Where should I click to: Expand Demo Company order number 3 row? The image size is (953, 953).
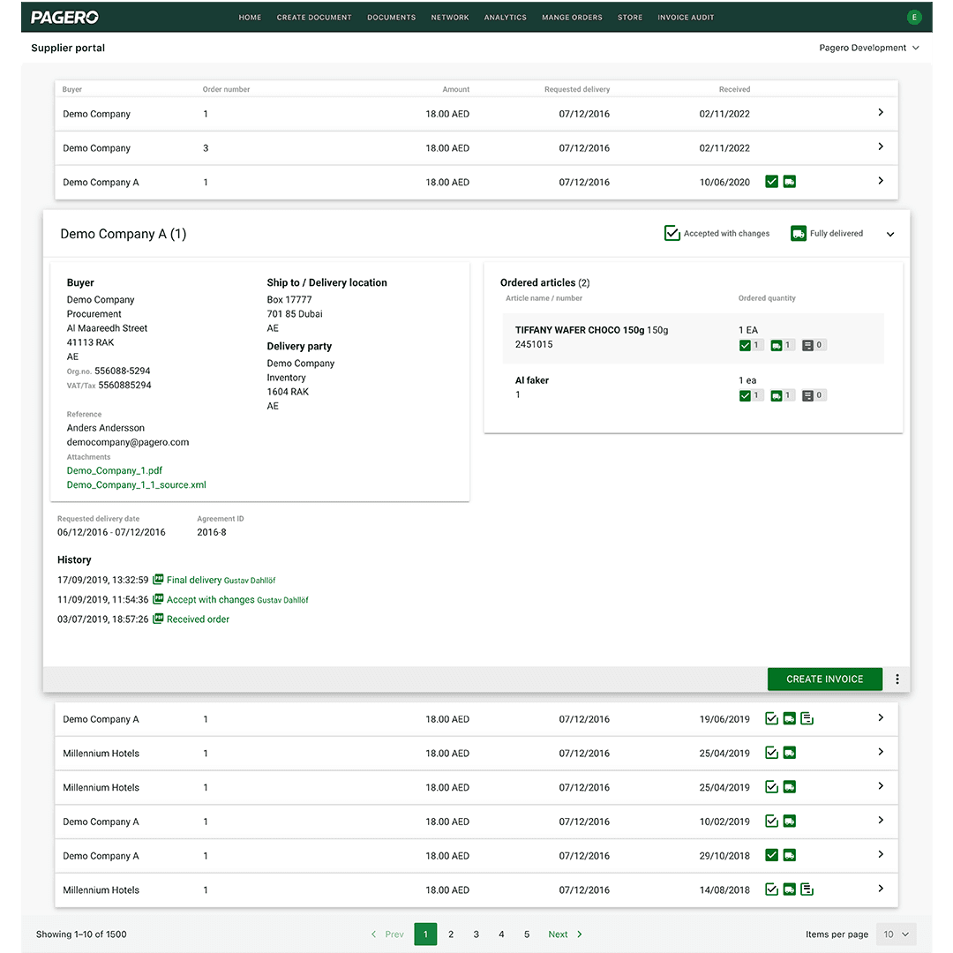[881, 146]
